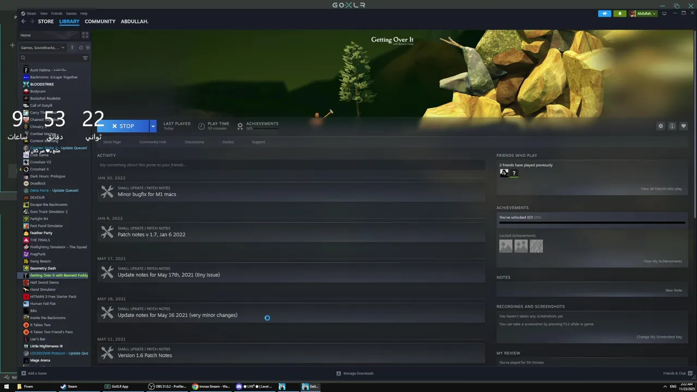The height and width of the screenshot is (392, 697).
Task: Open Discord in the taskbar
Action: pyautogui.click(x=254, y=387)
